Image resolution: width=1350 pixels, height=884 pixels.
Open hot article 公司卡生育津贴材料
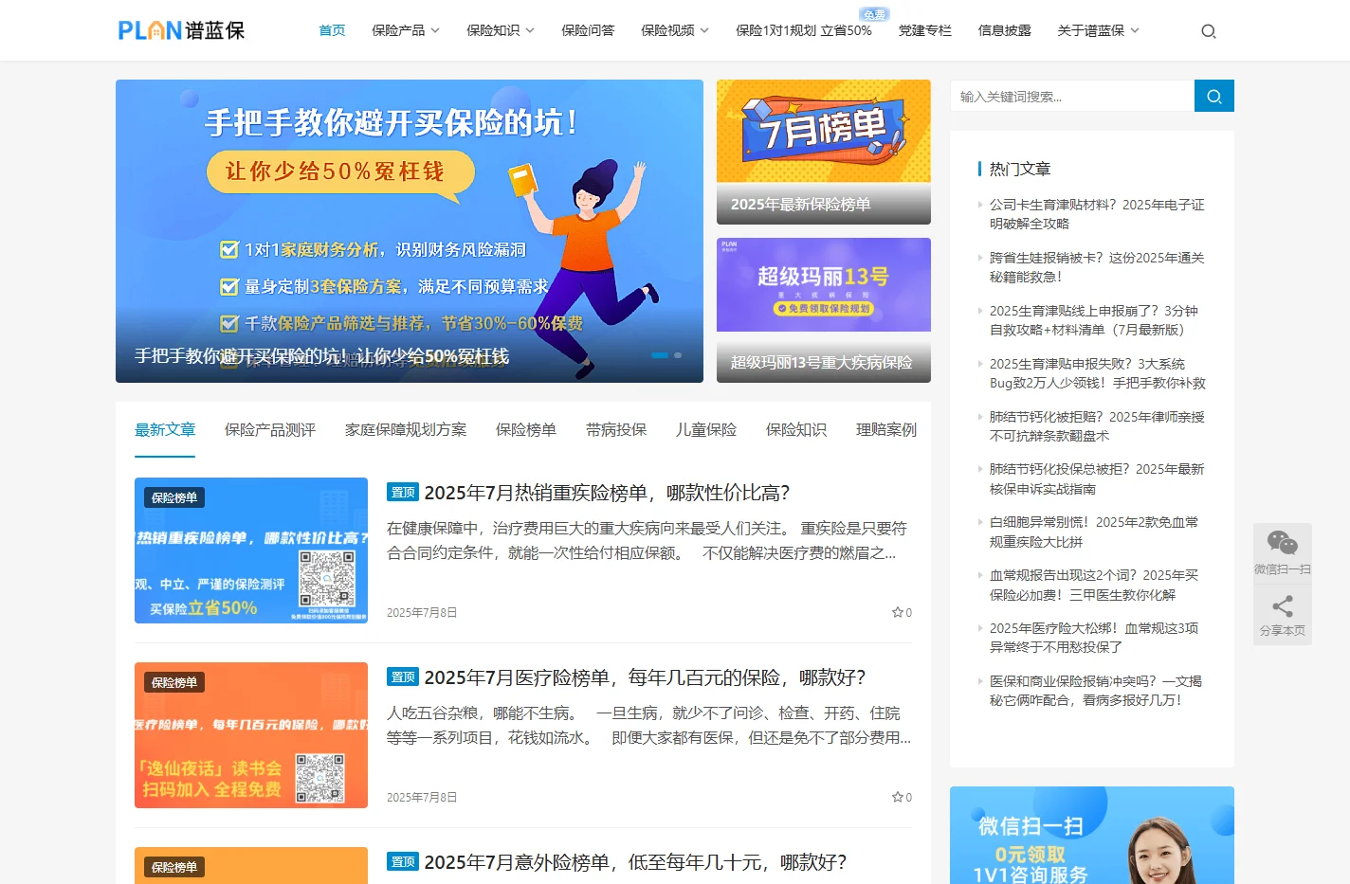coord(1097,214)
